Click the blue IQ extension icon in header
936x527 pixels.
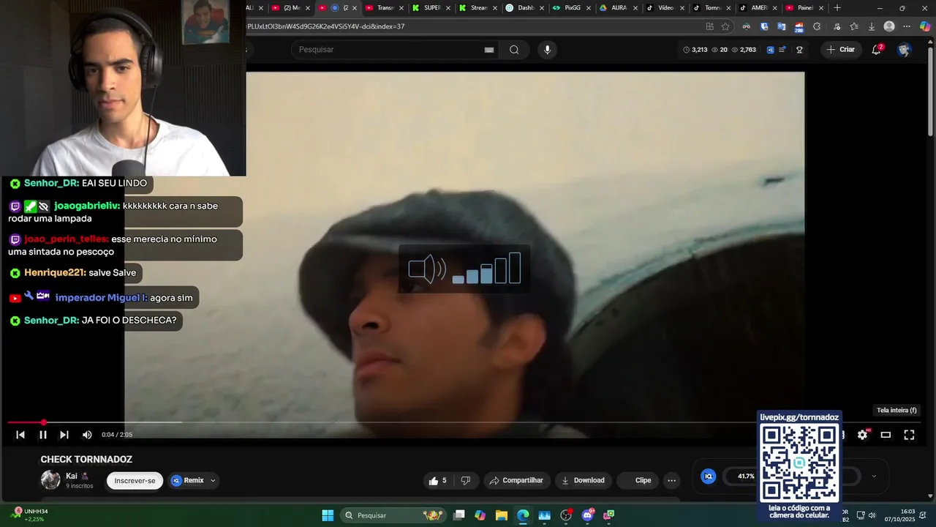(770, 50)
